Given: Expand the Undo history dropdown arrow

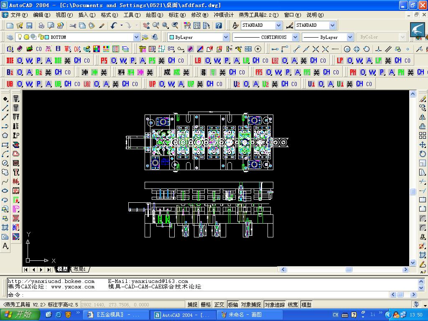Looking at the screenshot, I should pyautogui.click(x=122, y=25).
